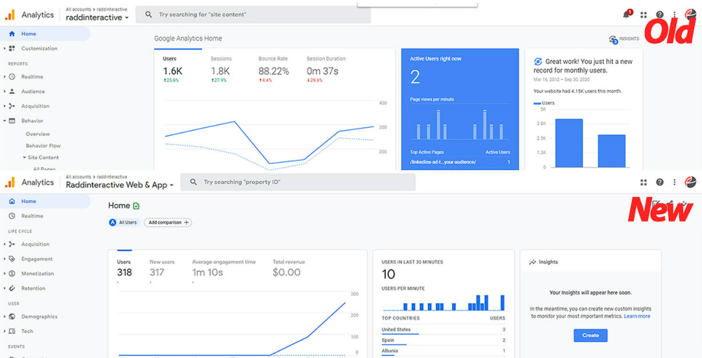The image size is (702, 358).
Task: Open the Raddinteractive Web & App property dropdown
Action: tap(120, 185)
